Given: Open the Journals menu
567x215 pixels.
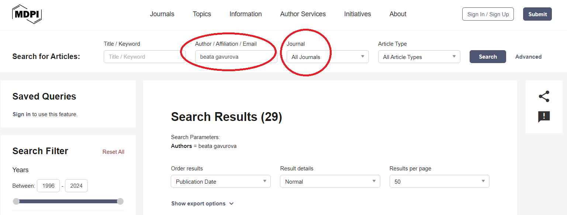Looking at the screenshot, I should pyautogui.click(x=162, y=14).
